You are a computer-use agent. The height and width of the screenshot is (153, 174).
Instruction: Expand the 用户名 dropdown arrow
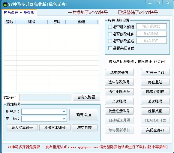[64, 112]
